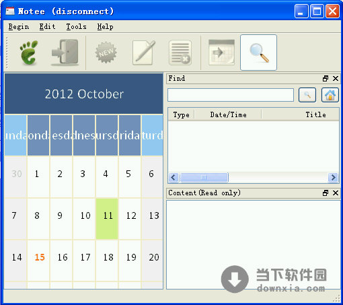Screen dimensions: 343x305
Task: Click the green footprint connect icon
Action: pyautogui.click(x=29, y=53)
